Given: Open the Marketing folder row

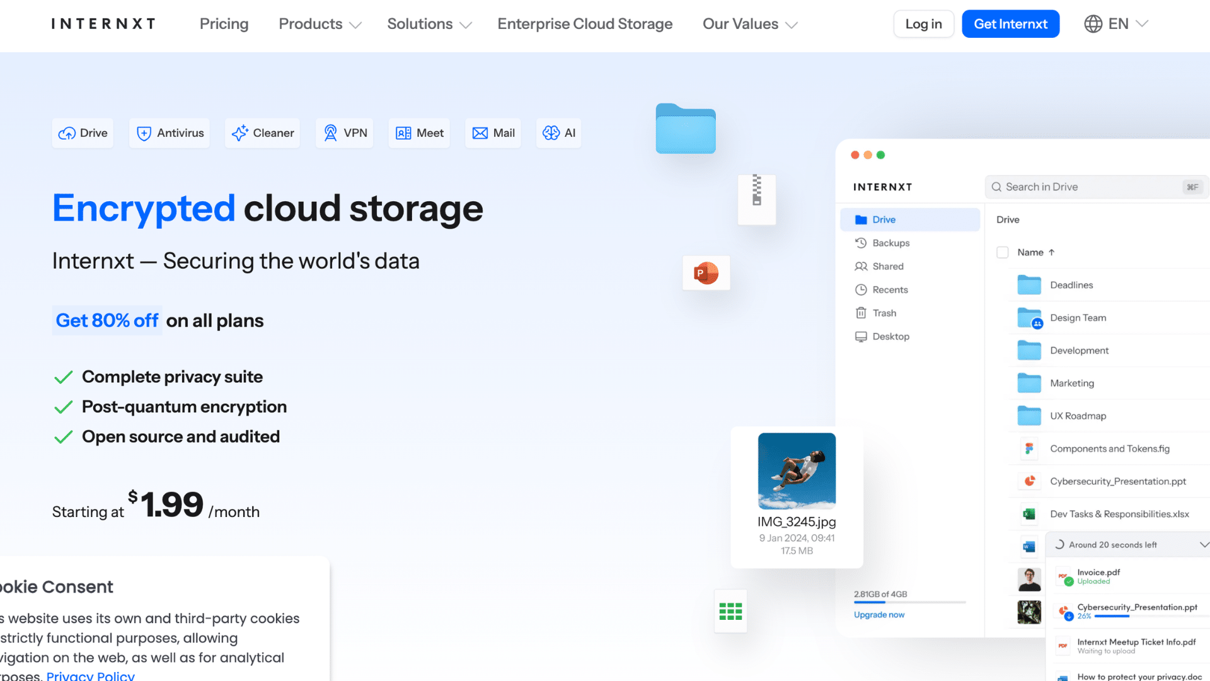Looking at the screenshot, I should [1108, 383].
